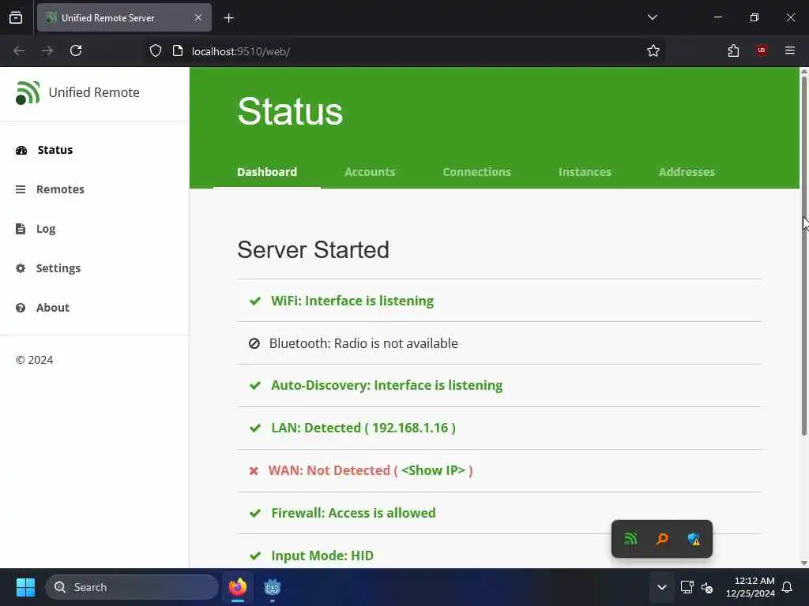809x606 pixels.
Task: Switch to the Instances tab
Action: (x=585, y=171)
